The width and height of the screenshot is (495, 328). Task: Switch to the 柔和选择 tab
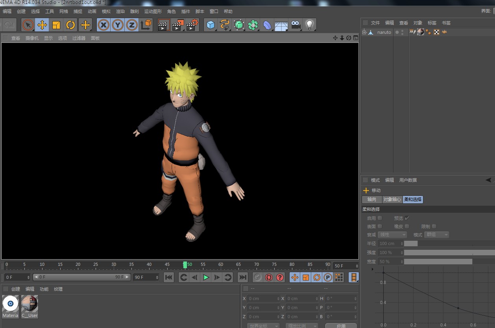pyautogui.click(x=413, y=199)
